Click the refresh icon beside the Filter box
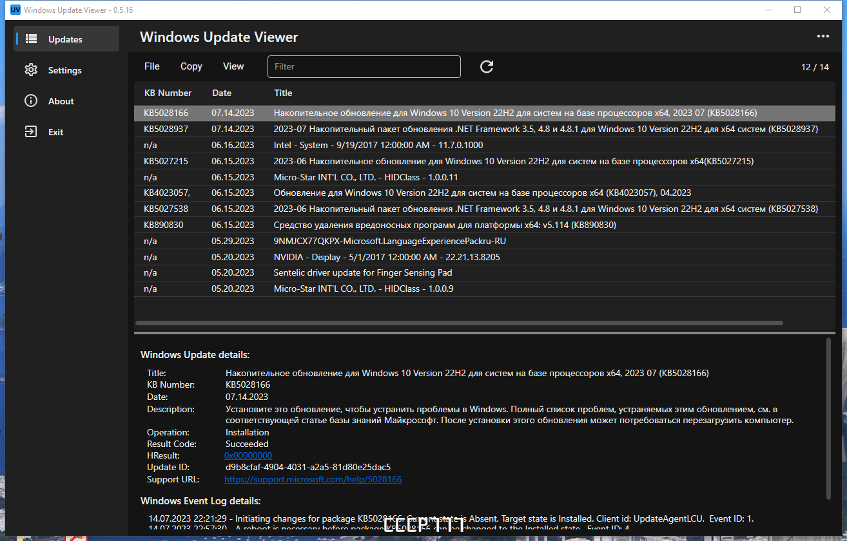The width and height of the screenshot is (847, 541). coord(487,66)
